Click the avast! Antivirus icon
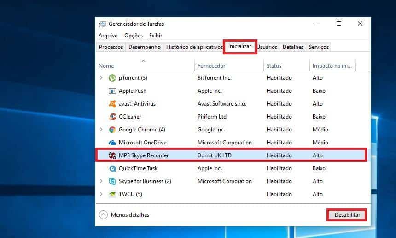 click(x=112, y=104)
